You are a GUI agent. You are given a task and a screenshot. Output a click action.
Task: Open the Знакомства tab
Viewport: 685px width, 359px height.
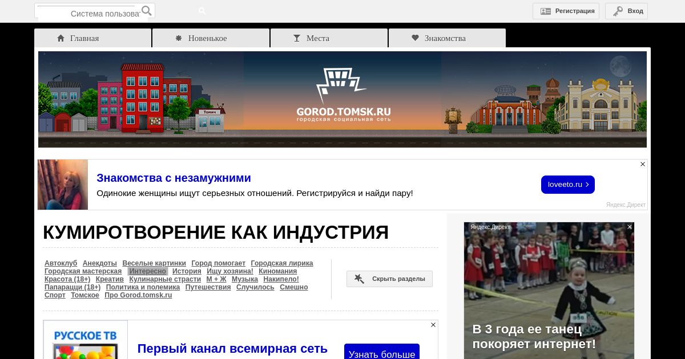447,38
